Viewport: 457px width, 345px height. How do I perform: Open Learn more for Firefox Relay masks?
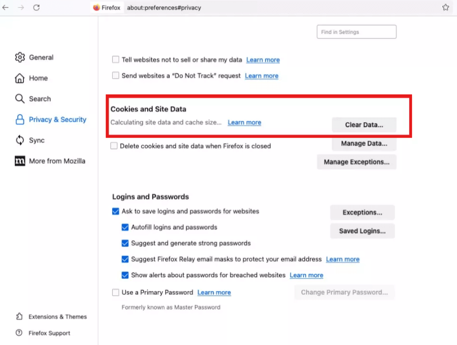[343, 259]
